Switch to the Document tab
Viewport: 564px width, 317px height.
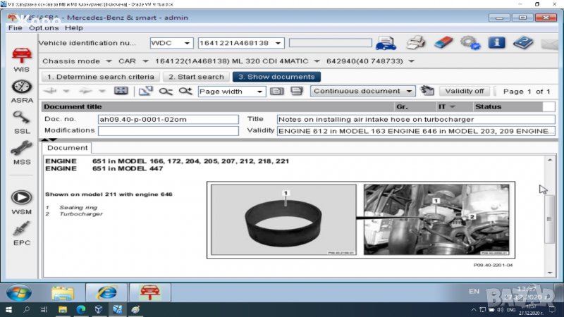[x=67, y=148]
